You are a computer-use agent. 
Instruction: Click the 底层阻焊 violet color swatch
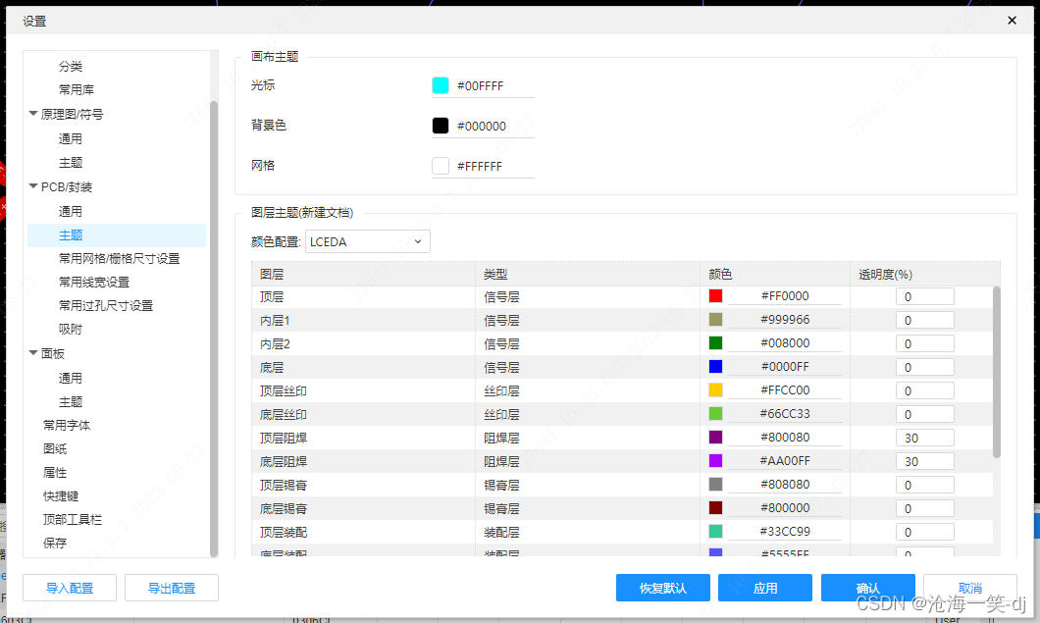[715, 460]
